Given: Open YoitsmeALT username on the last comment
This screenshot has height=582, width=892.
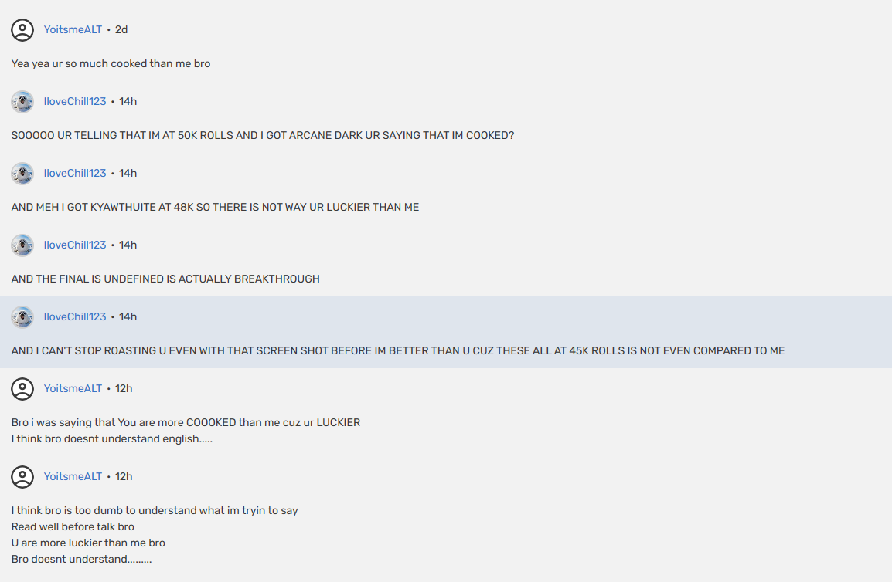Looking at the screenshot, I should (x=73, y=477).
